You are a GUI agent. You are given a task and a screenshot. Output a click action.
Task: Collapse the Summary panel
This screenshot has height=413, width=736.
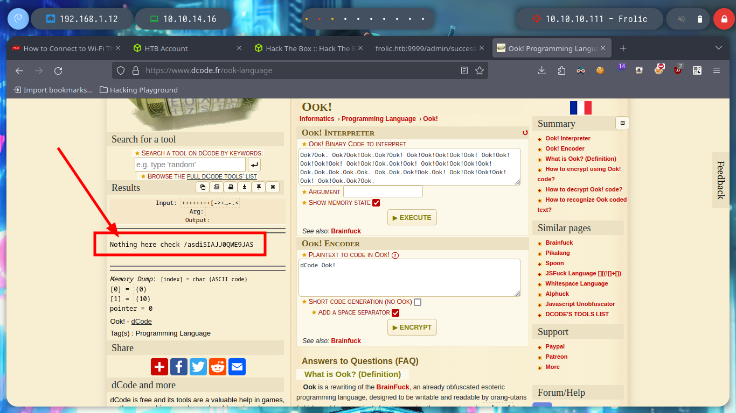622,123
